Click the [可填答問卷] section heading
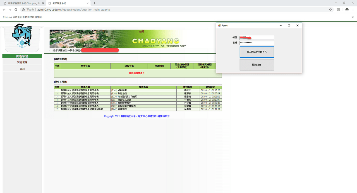Screen dimensions: 357x193 (x=61, y=59)
